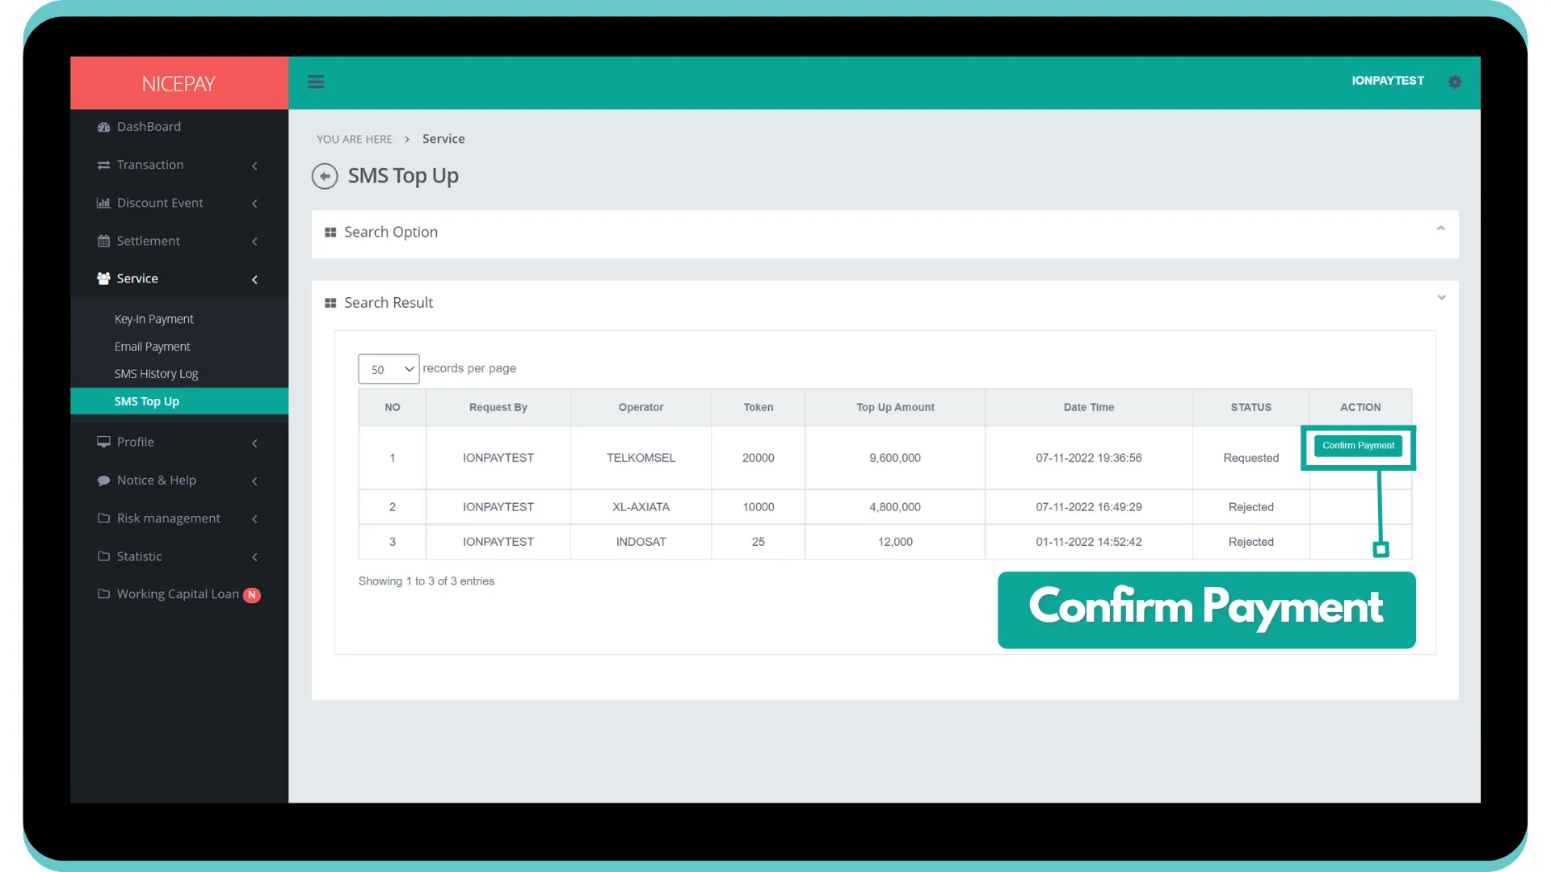The image size is (1551, 872).
Task: Sort by the Date Time column header
Action: pos(1088,408)
